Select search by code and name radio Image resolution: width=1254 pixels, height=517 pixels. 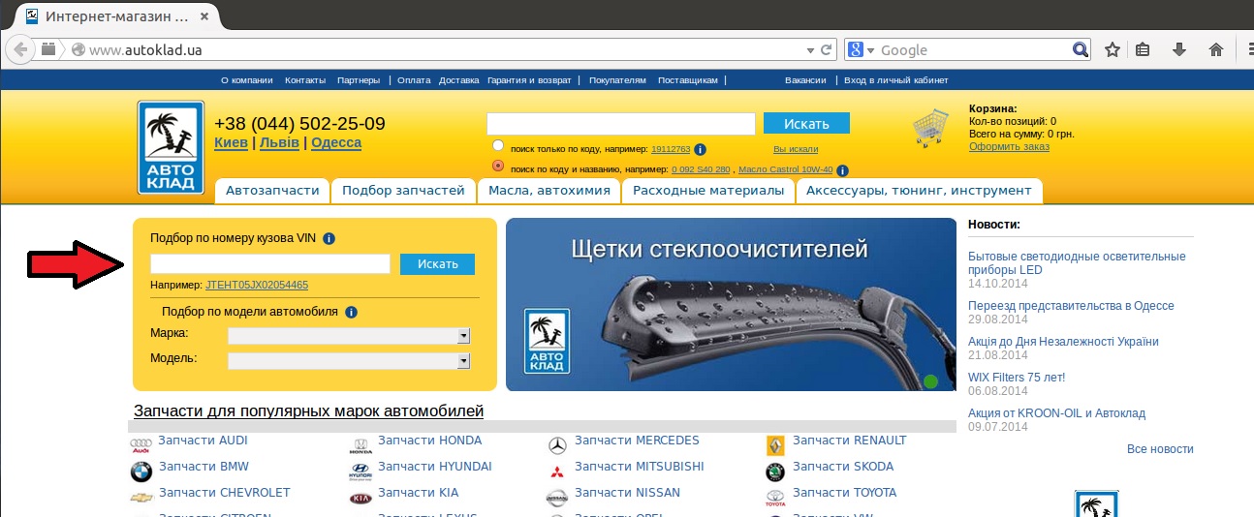tap(498, 166)
